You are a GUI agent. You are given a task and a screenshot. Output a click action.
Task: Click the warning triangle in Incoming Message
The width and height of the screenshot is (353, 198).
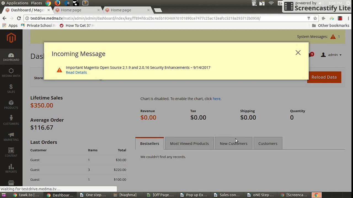[59, 70]
